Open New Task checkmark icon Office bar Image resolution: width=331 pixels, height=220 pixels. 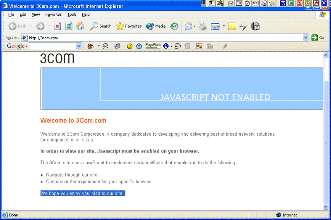click(x=247, y=3)
